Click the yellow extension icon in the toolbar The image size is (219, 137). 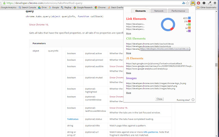pyautogui.click(x=193, y=3)
